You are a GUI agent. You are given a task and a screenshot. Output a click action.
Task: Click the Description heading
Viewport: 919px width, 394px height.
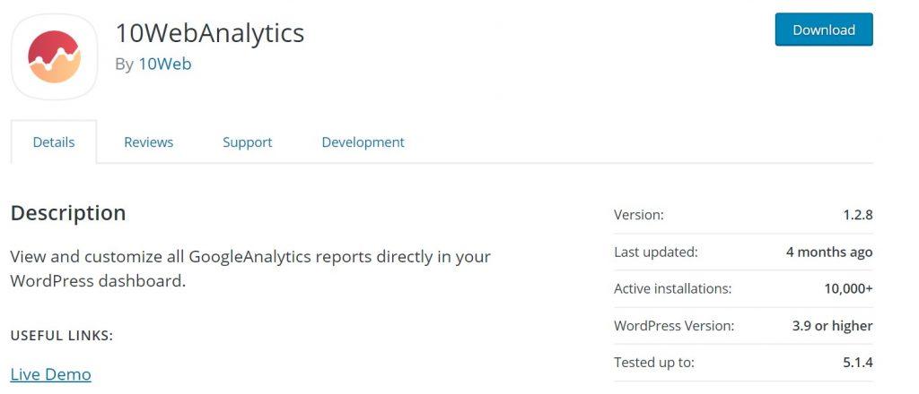[x=68, y=213]
